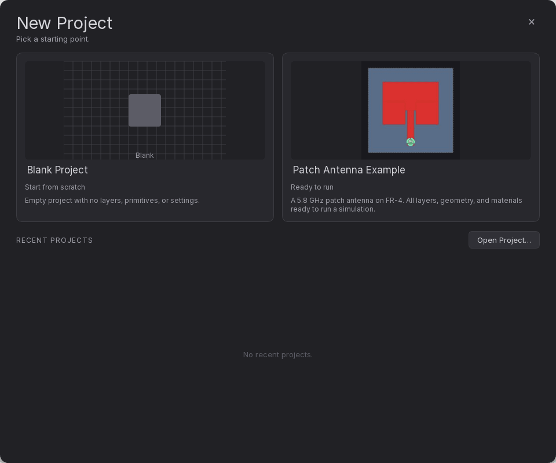Click the "Empty project with no layers" description
556x463 pixels.
click(x=112, y=201)
